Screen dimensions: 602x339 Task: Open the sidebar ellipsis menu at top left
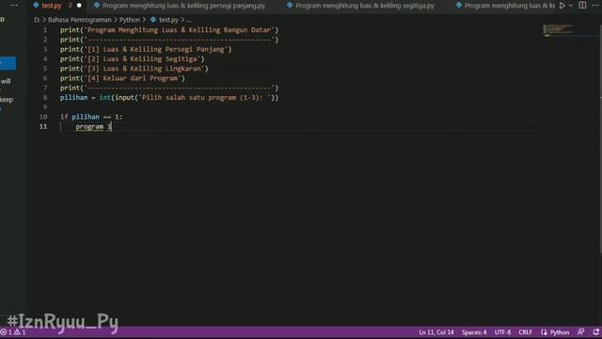click(x=15, y=6)
